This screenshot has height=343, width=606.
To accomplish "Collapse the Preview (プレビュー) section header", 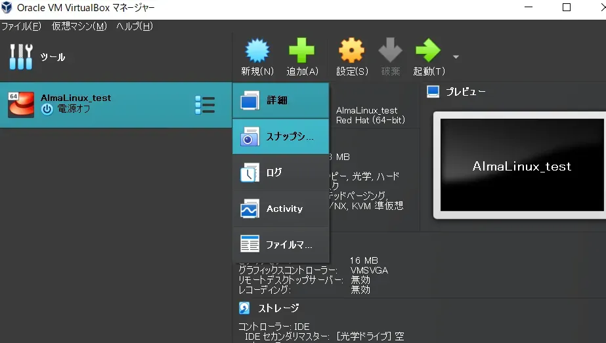I will 465,92.
